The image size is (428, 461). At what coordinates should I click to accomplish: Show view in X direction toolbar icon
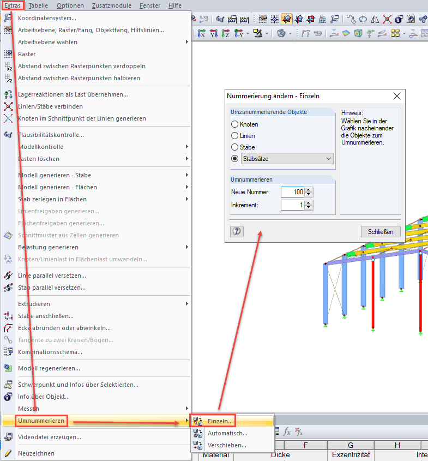click(201, 33)
